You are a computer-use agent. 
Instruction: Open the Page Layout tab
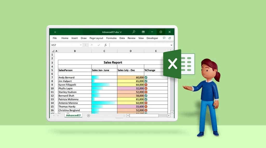pyautogui.click(x=96, y=38)
